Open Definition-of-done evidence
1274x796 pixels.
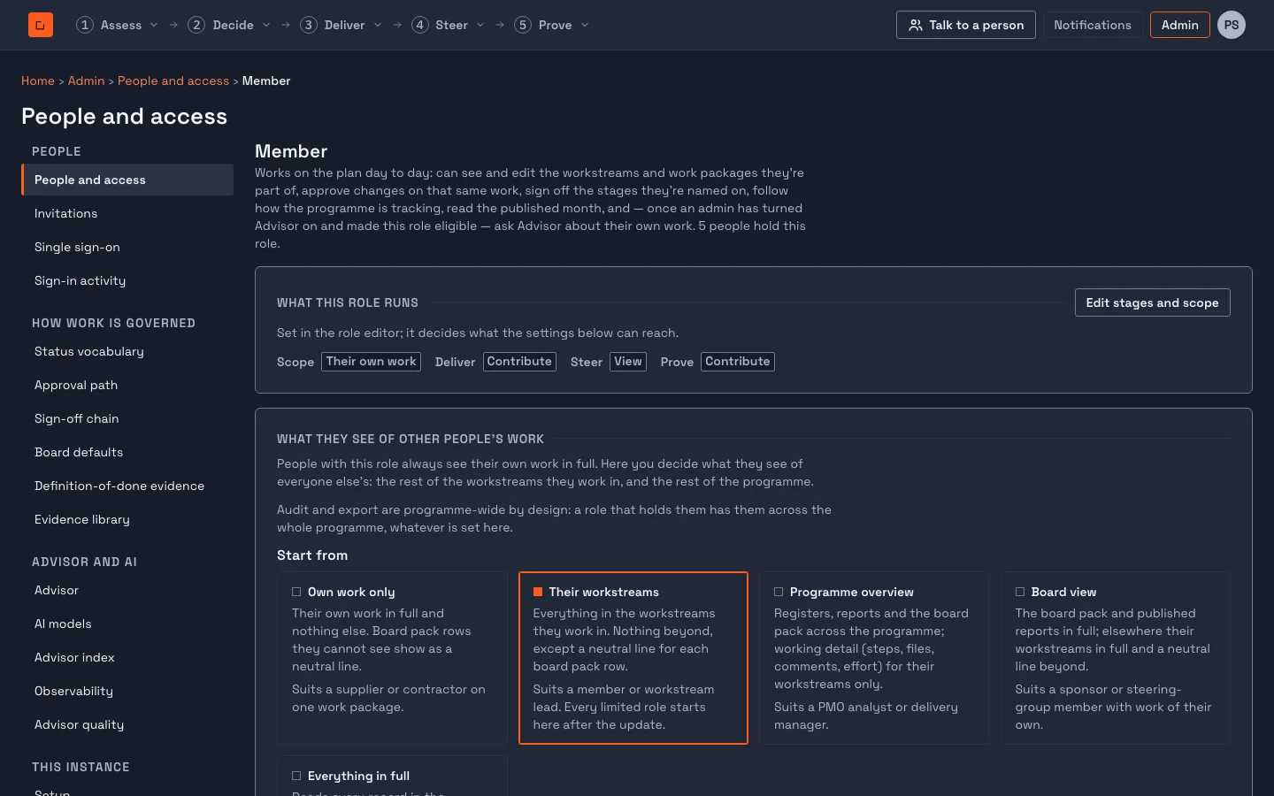click(127, 486)
